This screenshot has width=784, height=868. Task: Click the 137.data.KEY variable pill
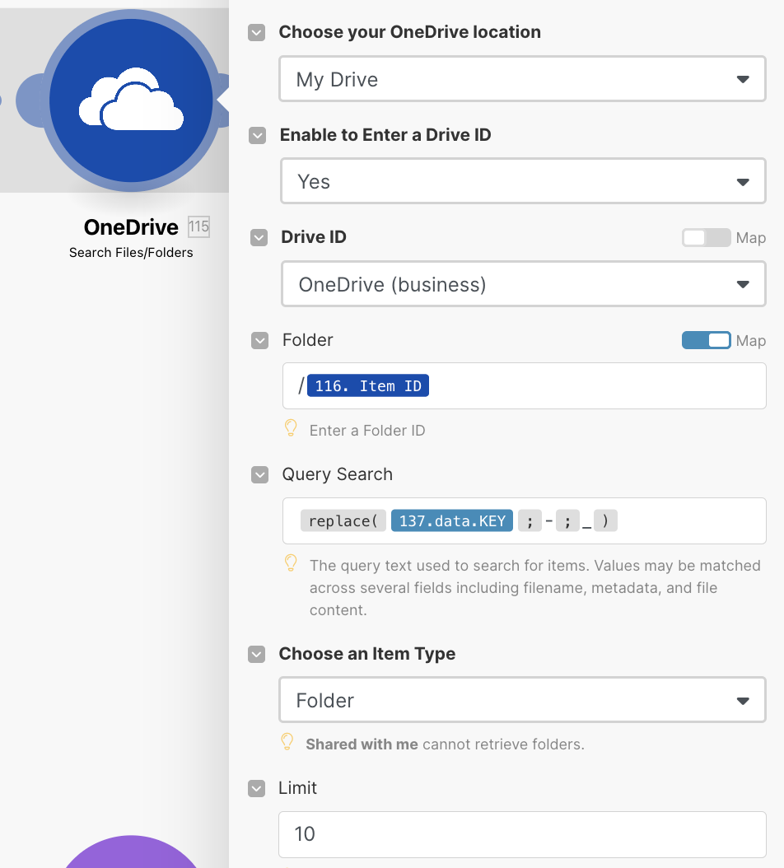(x=452, y=521)
